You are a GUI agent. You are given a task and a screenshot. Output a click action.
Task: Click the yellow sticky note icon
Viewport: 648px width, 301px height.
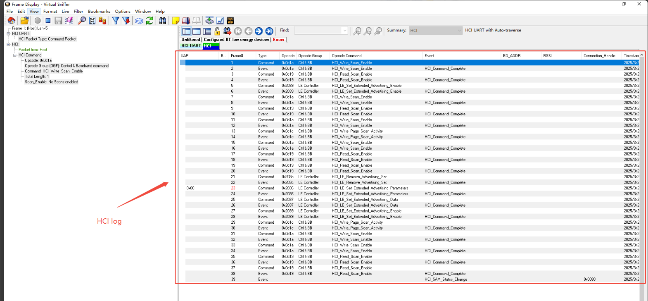coord(176,20)
